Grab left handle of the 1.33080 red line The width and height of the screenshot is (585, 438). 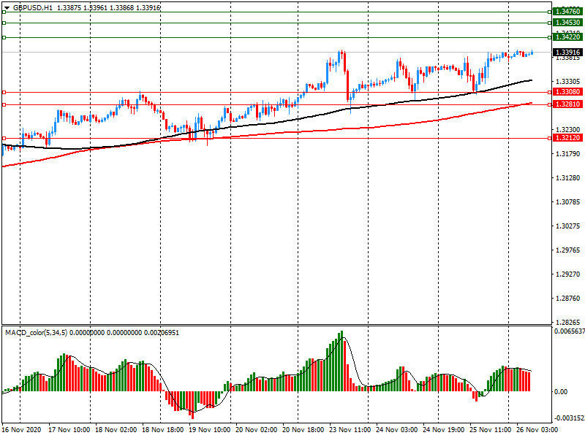tap(4, 92)
